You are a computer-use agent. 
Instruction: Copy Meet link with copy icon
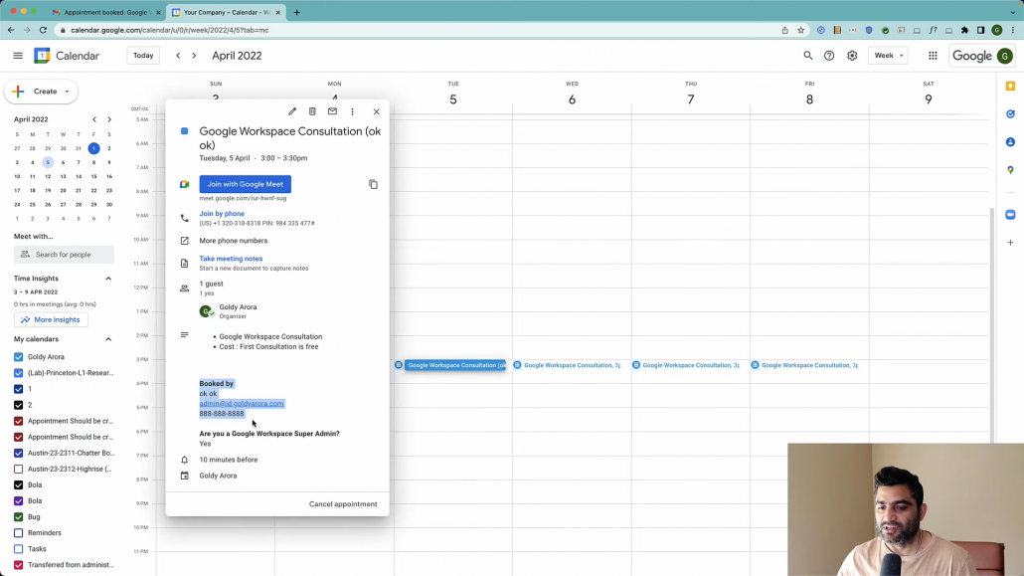[373, 184]
